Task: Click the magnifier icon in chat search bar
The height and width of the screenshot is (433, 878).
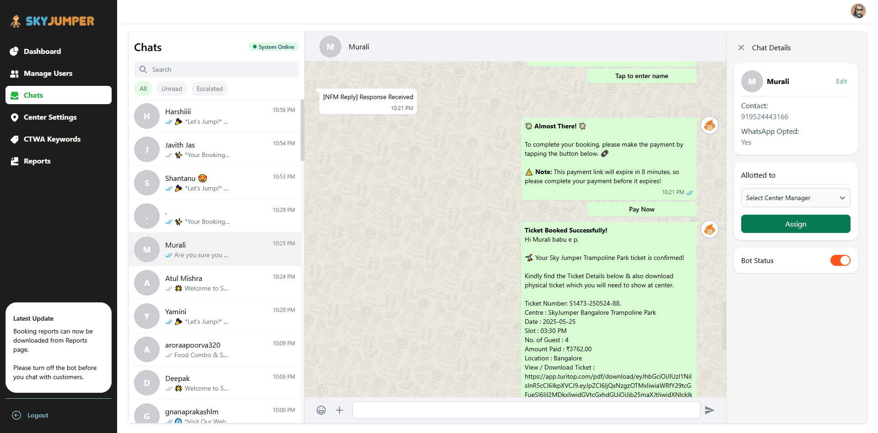Action: [x=143, y=69]
